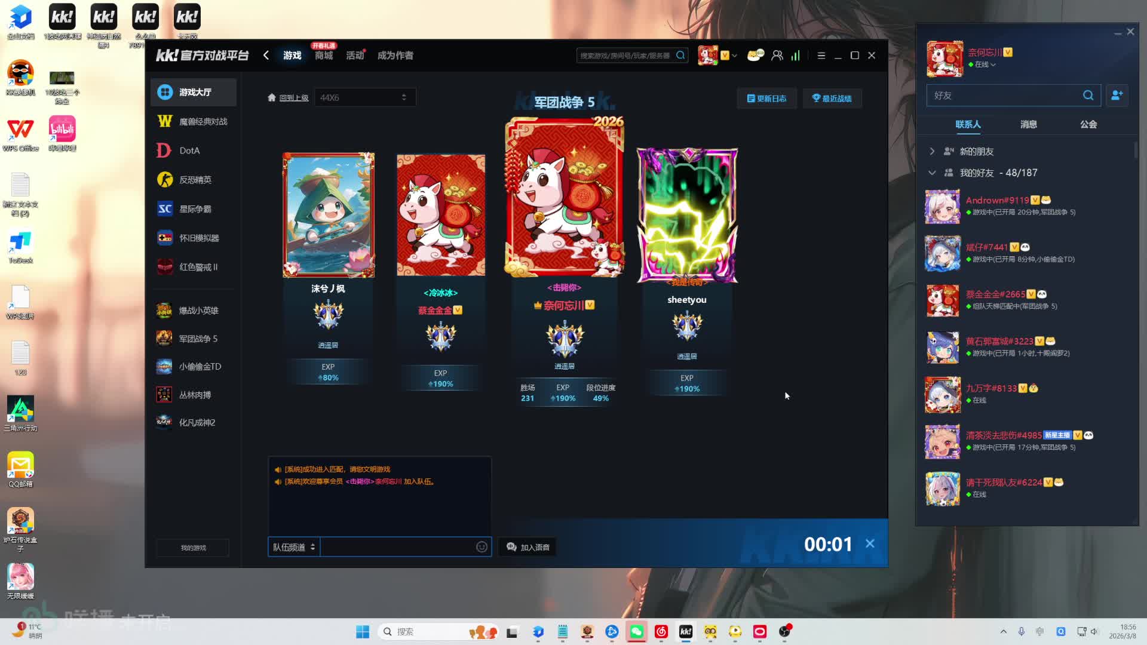
Task: Open the 商城 menu tab
Action: [324, 56]
